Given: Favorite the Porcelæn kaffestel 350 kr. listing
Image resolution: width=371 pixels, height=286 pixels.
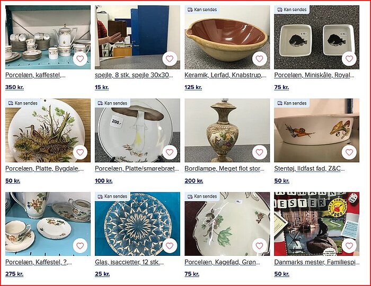Looking at the screenshot, I should (80, 59).
